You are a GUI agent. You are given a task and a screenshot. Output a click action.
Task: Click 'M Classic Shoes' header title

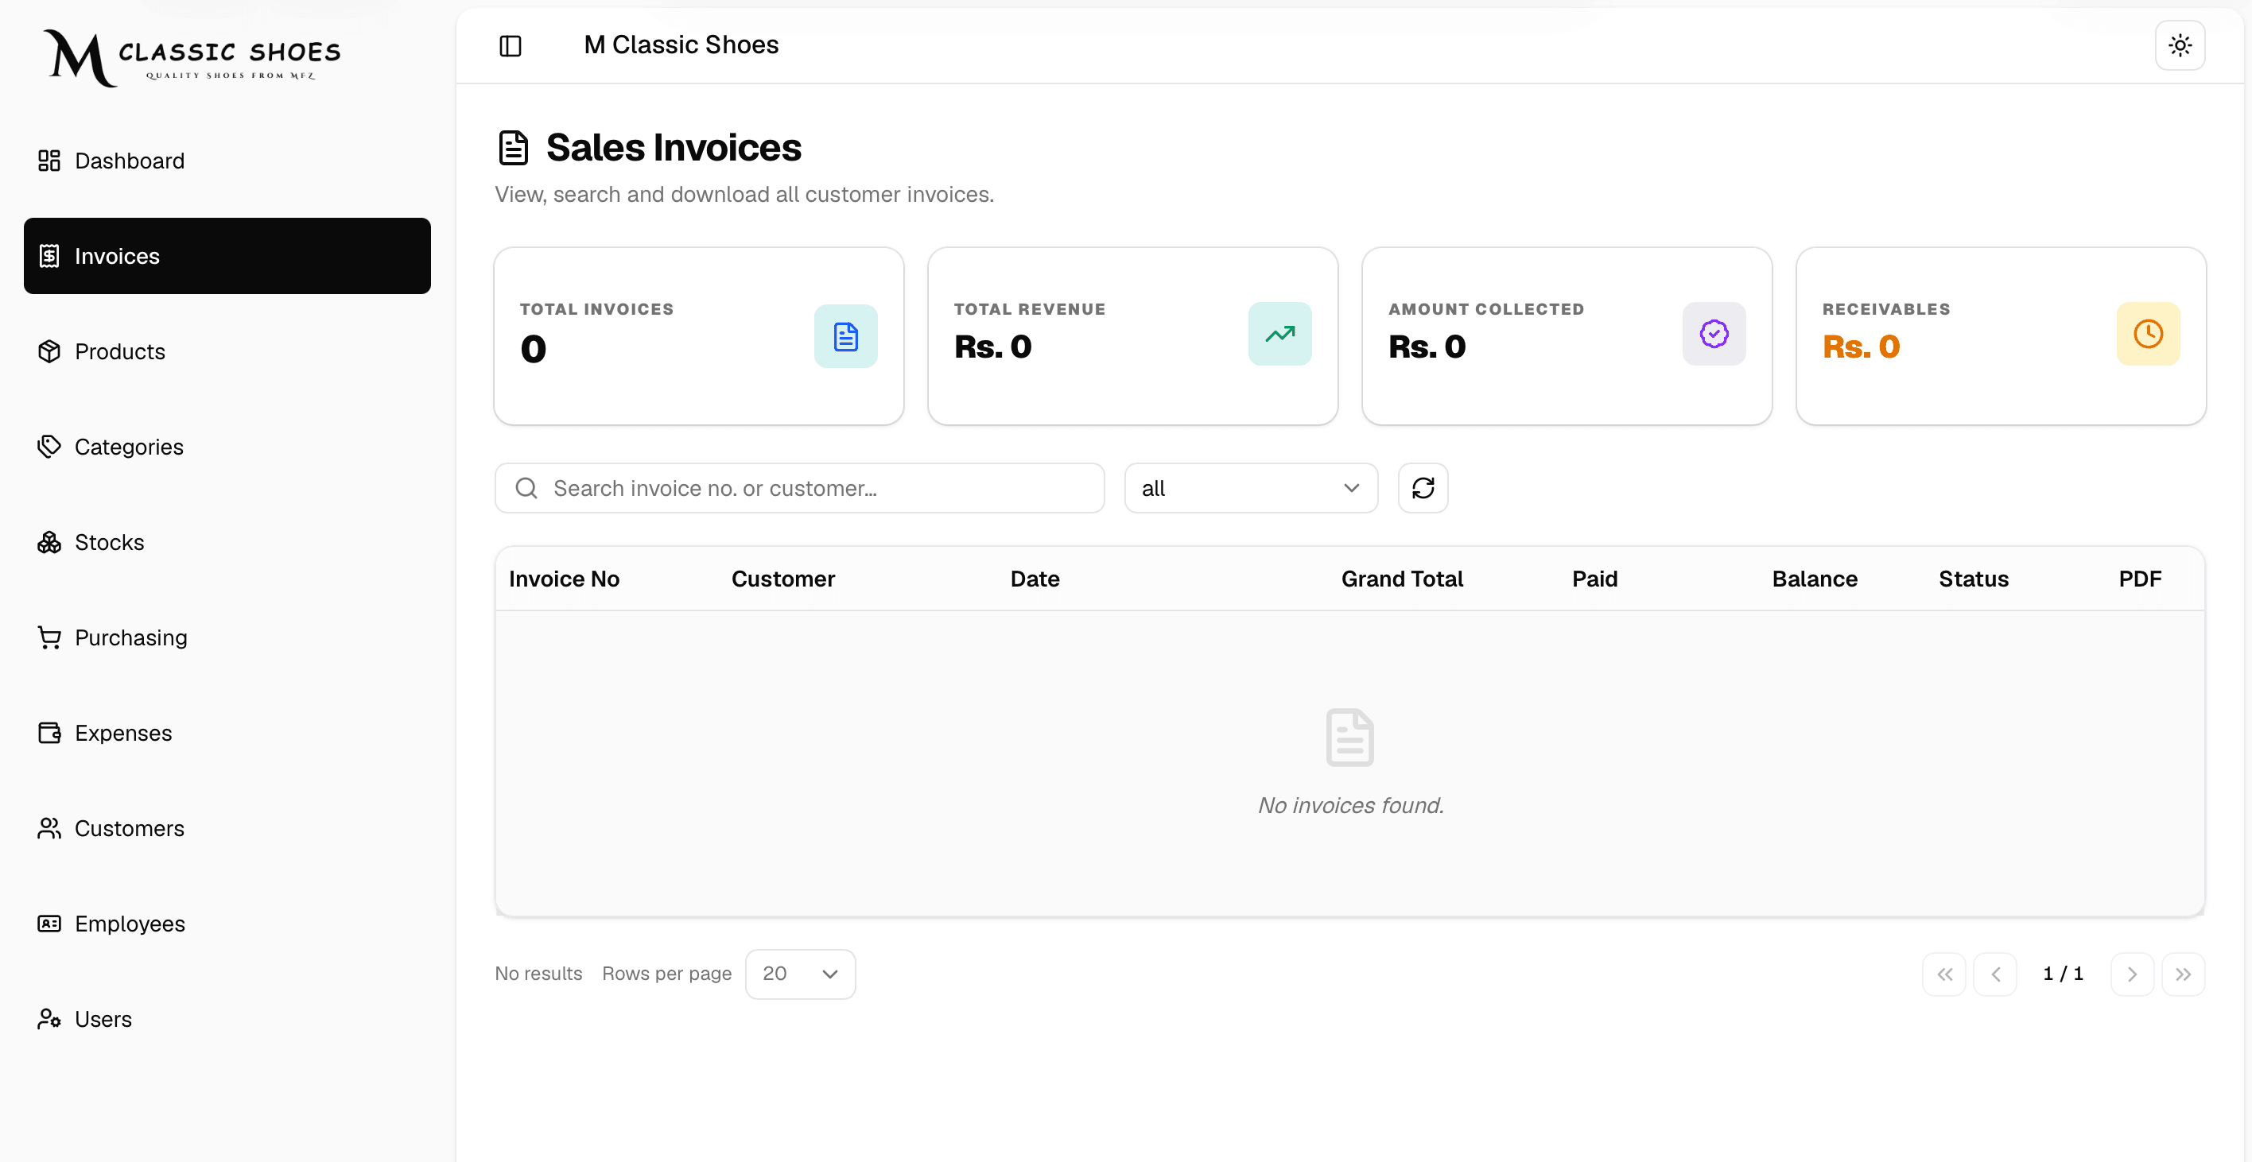[681, 45]
